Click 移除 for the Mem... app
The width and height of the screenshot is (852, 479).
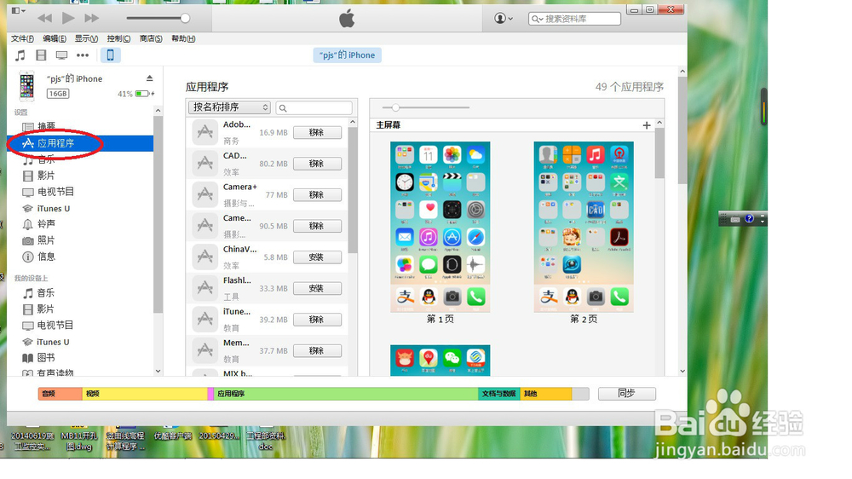pyautogui.click(x=317, y=350)
